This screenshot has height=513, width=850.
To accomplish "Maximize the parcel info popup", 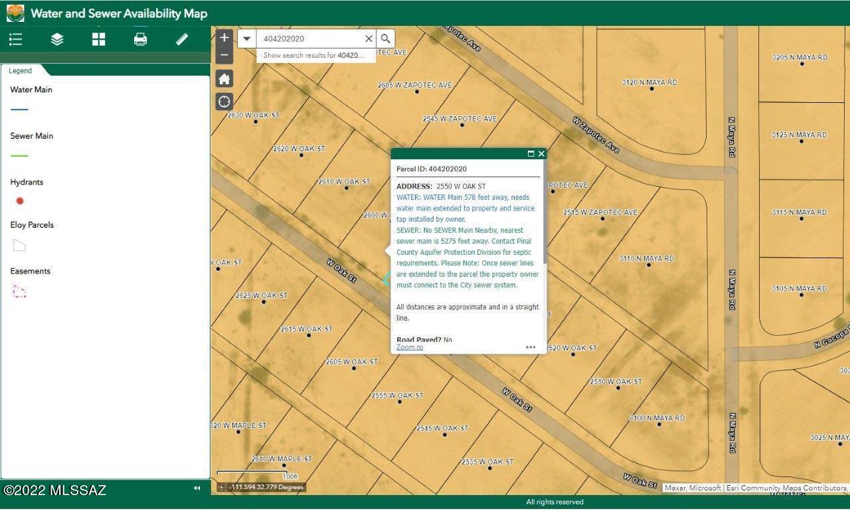I will (531, 153).
